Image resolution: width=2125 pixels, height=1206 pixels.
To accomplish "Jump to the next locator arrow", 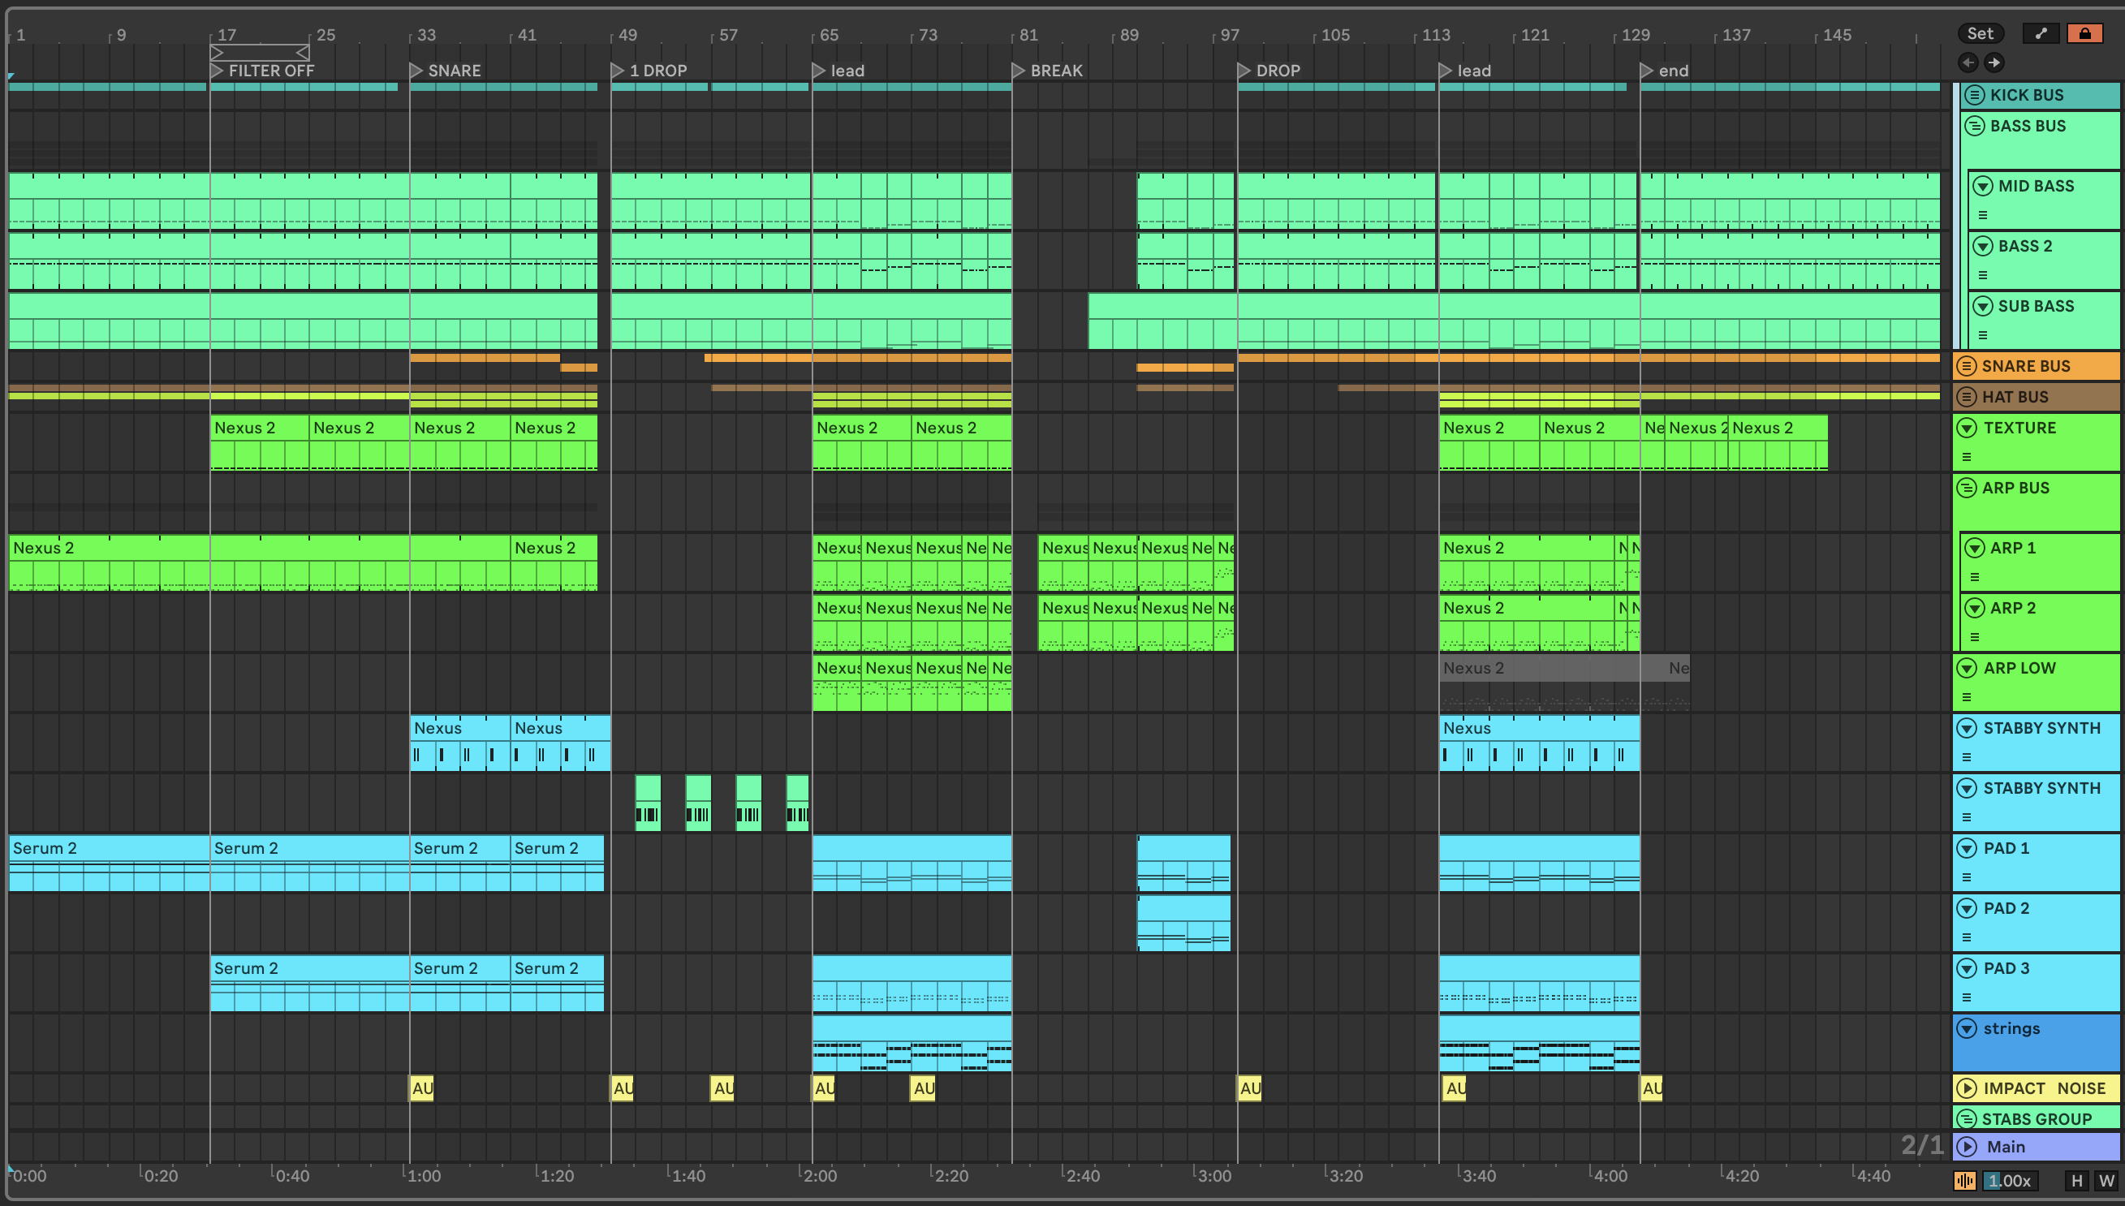I will tap(1994, 62).
